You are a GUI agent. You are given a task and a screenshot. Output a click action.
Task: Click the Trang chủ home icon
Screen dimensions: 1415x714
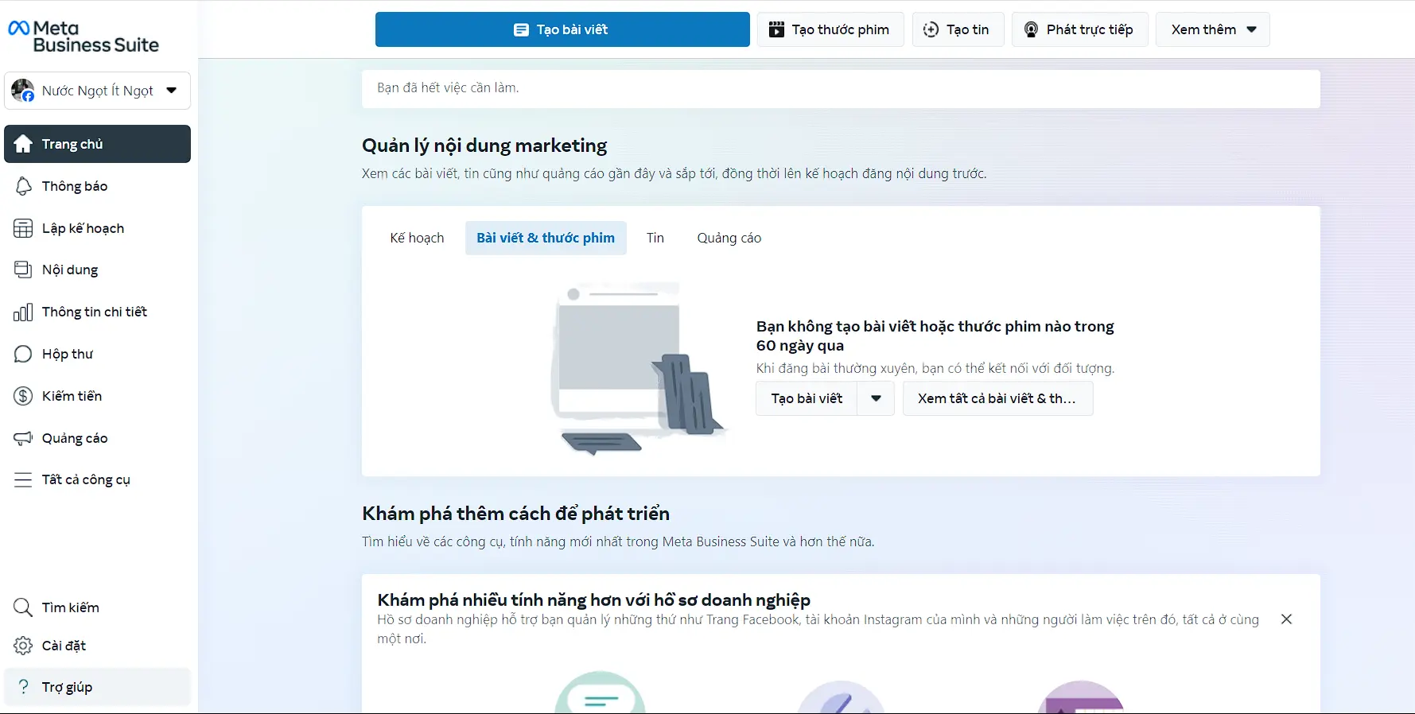coord(23,144)
